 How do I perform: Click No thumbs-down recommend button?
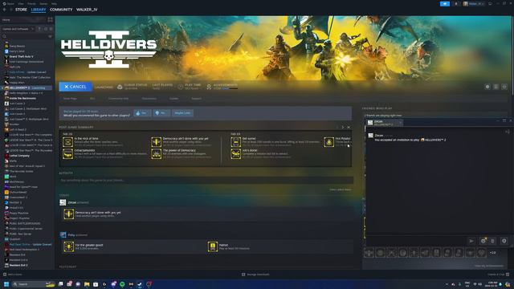(161, 113)
